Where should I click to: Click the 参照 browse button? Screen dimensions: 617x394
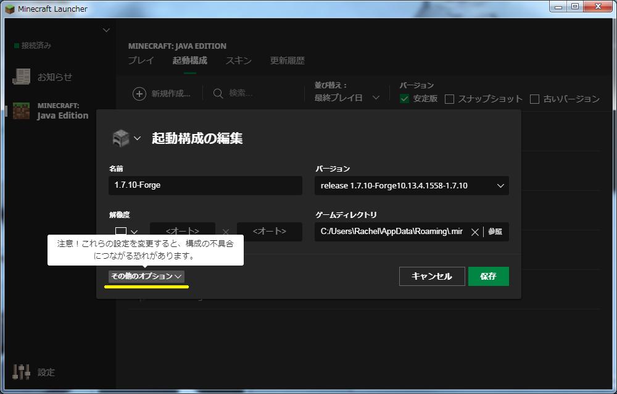[x=495, y=232]
